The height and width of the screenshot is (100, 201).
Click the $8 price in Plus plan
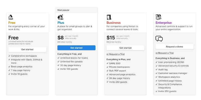point(61,38)
